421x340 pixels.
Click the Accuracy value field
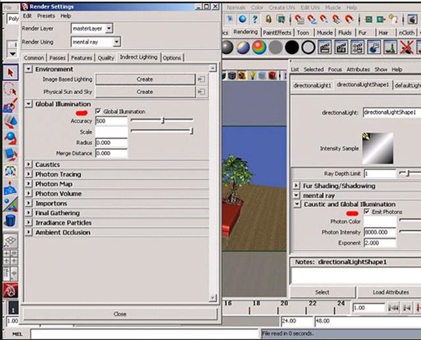(111, 121)
